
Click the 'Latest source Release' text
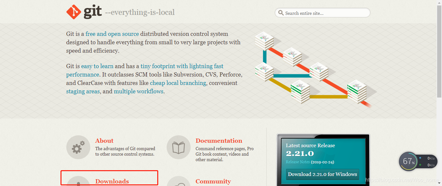point(310,146)
